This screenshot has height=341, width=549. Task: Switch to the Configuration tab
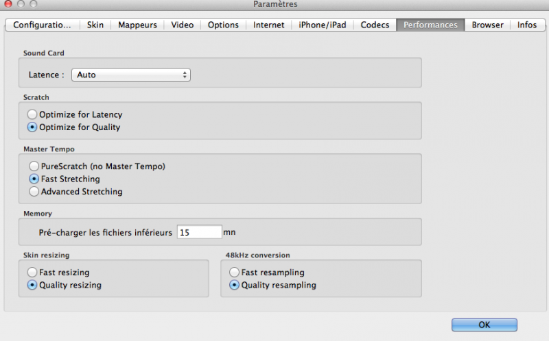42,25
